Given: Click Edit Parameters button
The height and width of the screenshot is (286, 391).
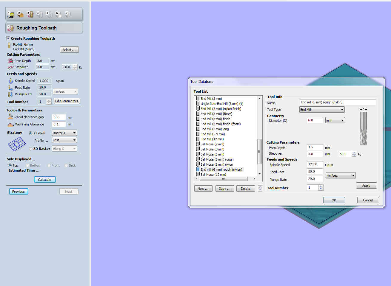Looking at the screenshot, I should coord(67,101).
